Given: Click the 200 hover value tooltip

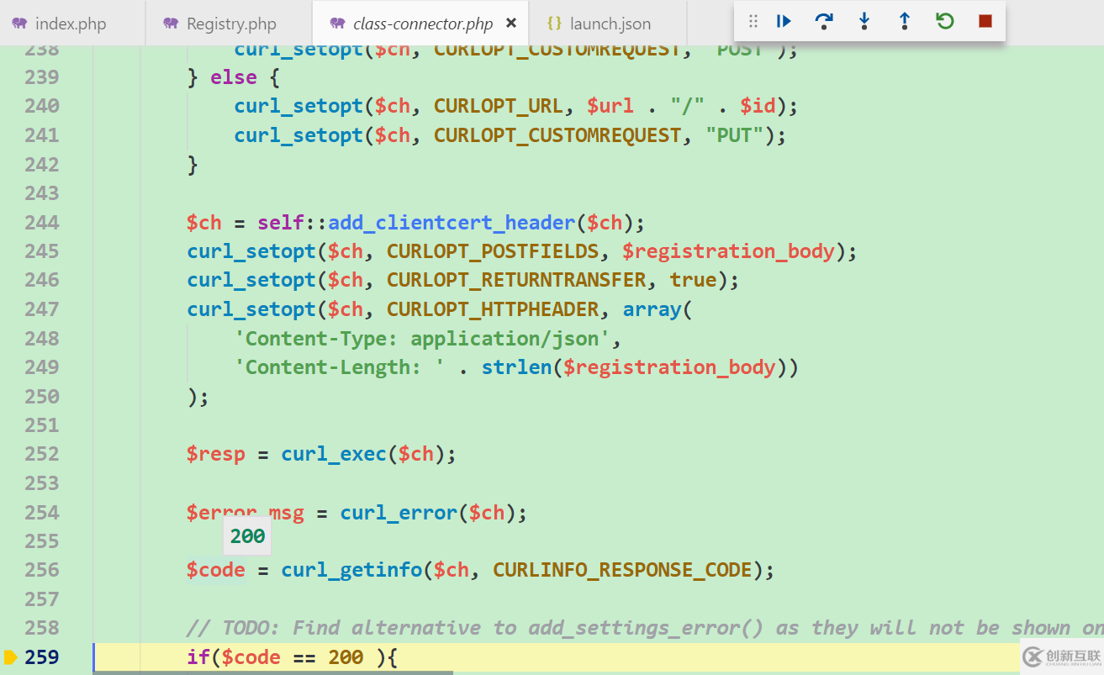Looking at the screenshot, I should tap(247, 536).
